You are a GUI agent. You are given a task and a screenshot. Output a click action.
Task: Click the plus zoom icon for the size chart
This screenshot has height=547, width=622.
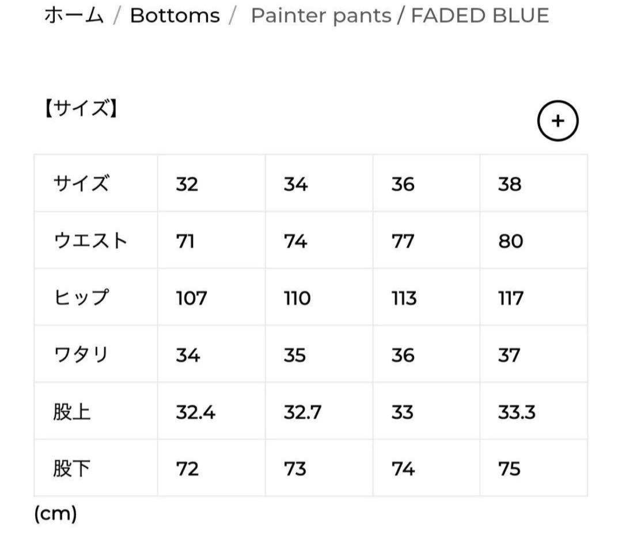556,121
